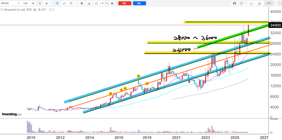Expand the time interval dropdown arrow

(x=51, y=3)
